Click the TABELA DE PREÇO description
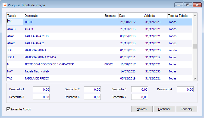 37,78
